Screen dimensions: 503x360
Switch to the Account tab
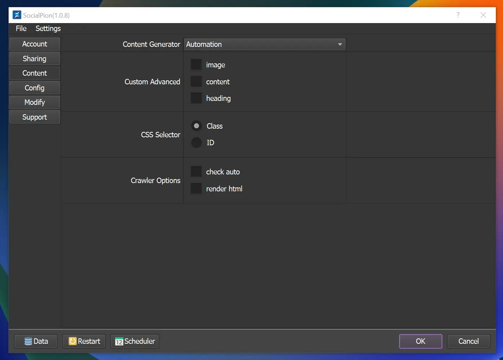click(35, 44)
